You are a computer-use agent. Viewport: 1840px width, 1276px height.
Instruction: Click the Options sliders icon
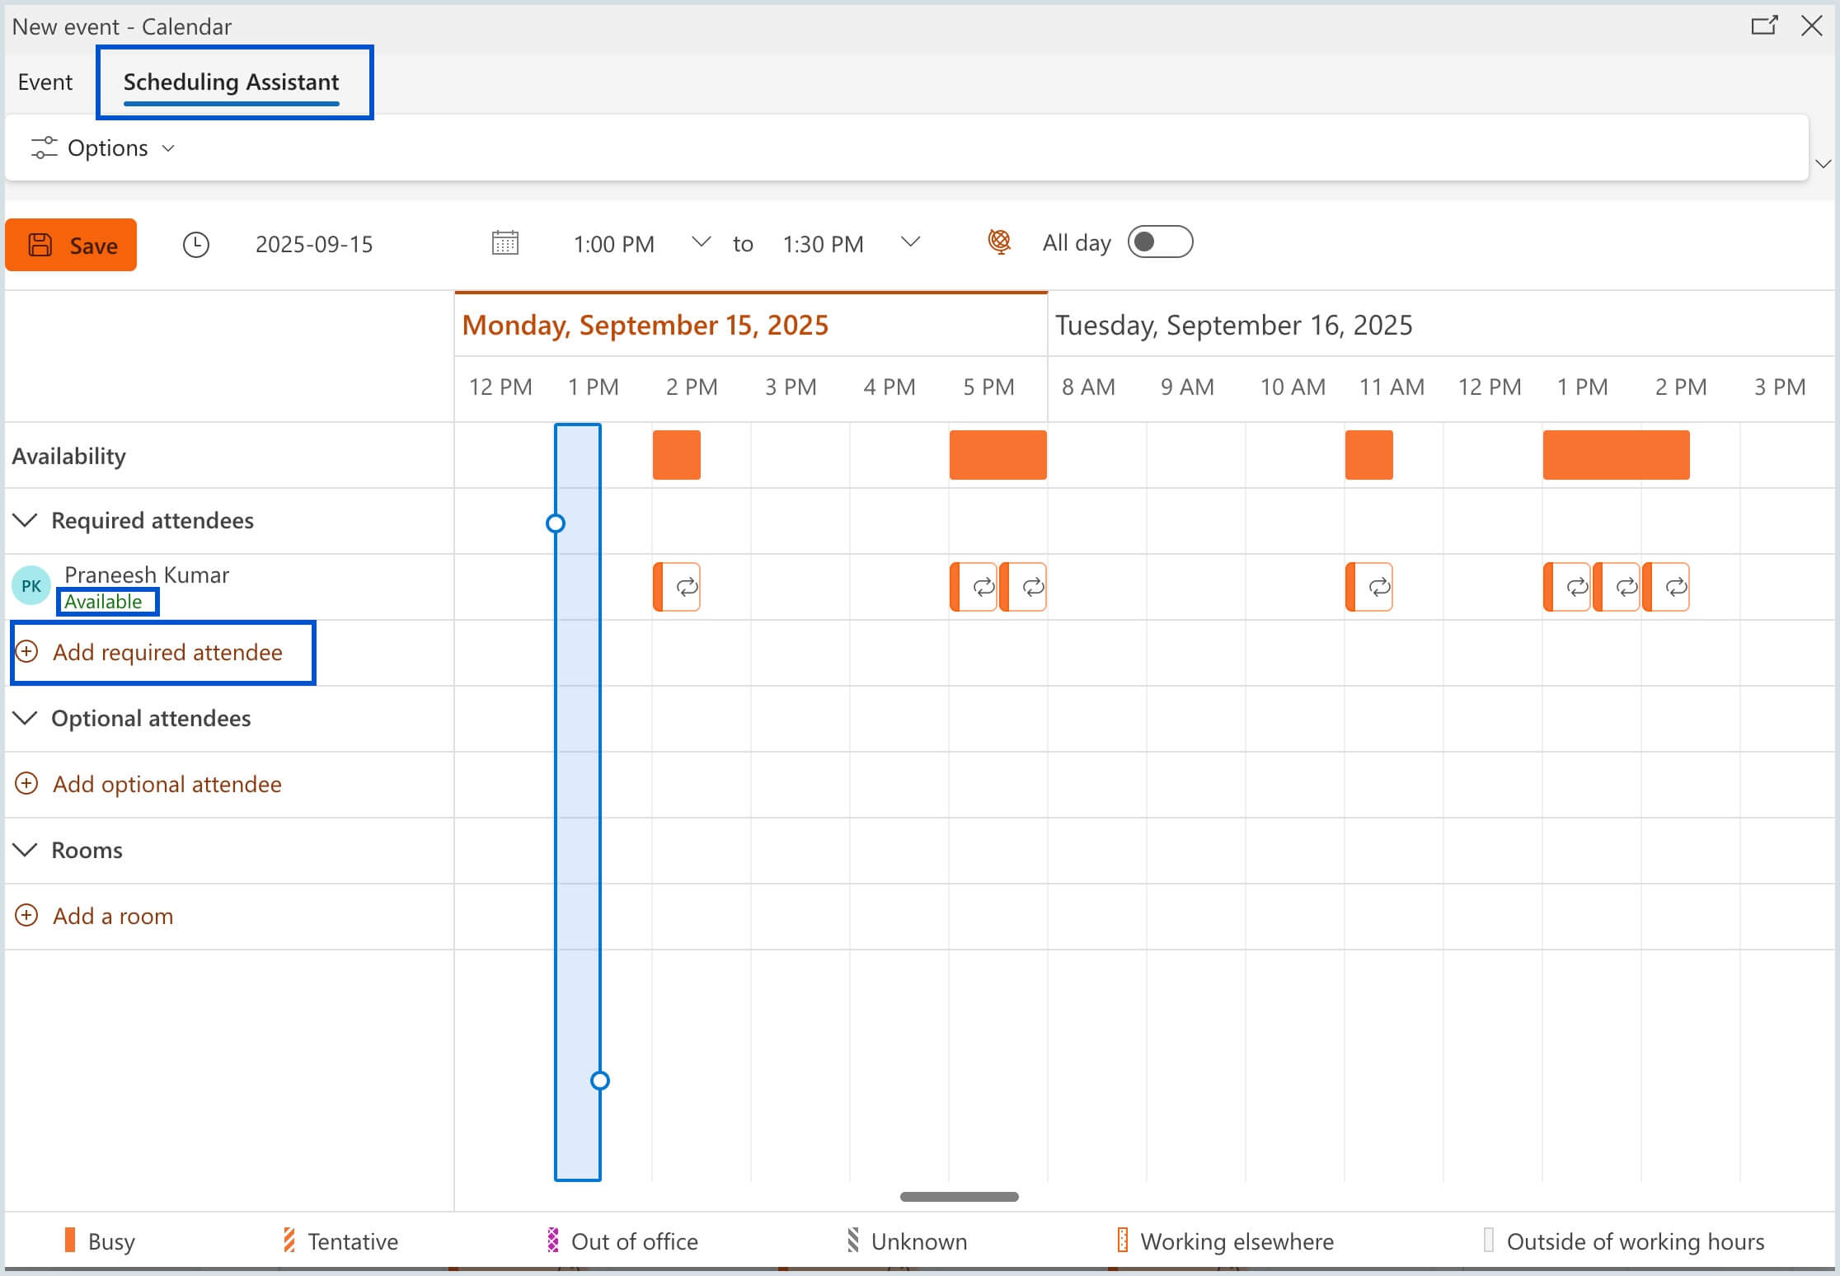point(44,148)
